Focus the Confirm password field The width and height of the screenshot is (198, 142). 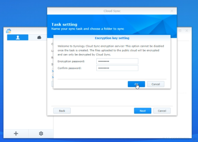[117, 68]
